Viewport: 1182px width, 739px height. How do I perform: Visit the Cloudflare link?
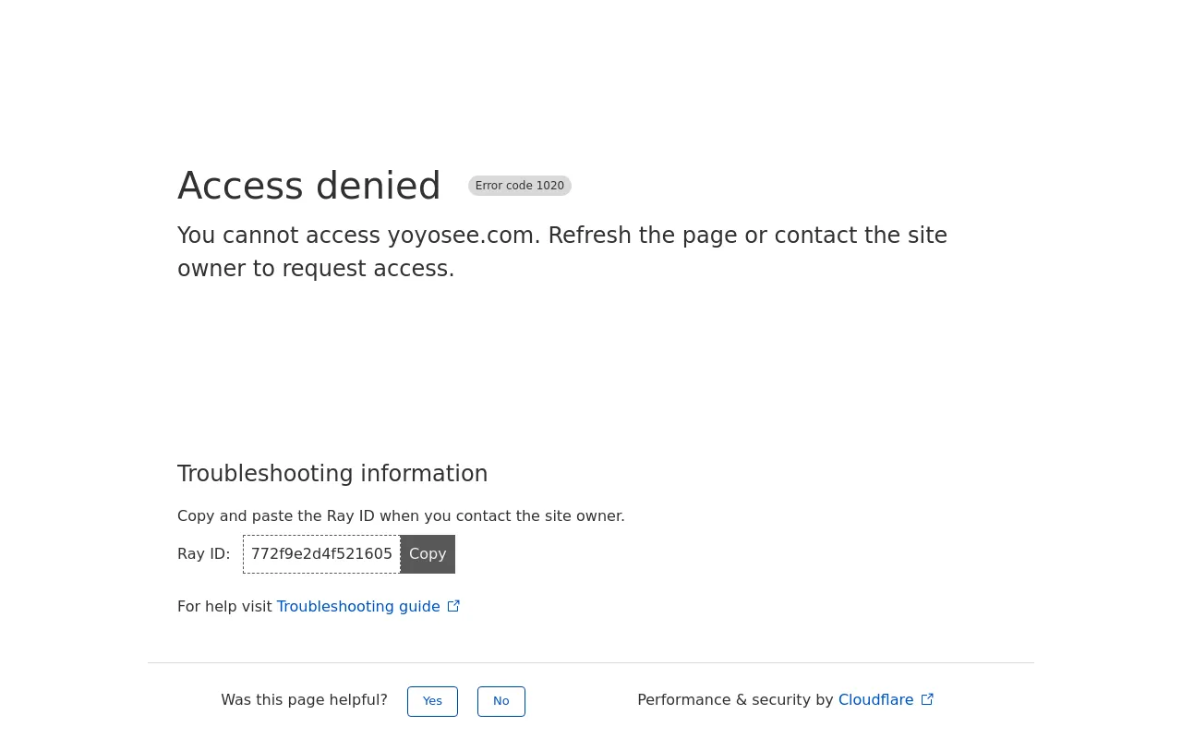875,699
